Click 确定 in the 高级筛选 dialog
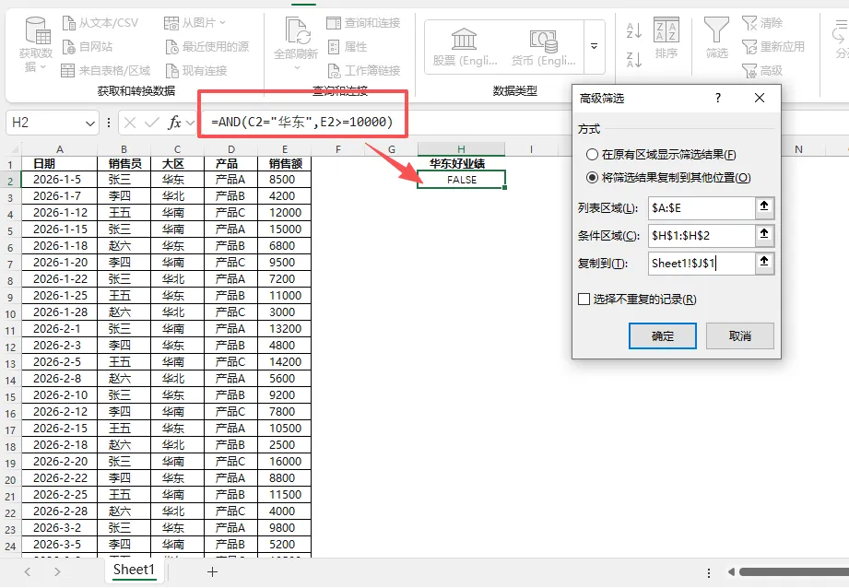Viewport: 849px width, 588px height. coord(662,336)
